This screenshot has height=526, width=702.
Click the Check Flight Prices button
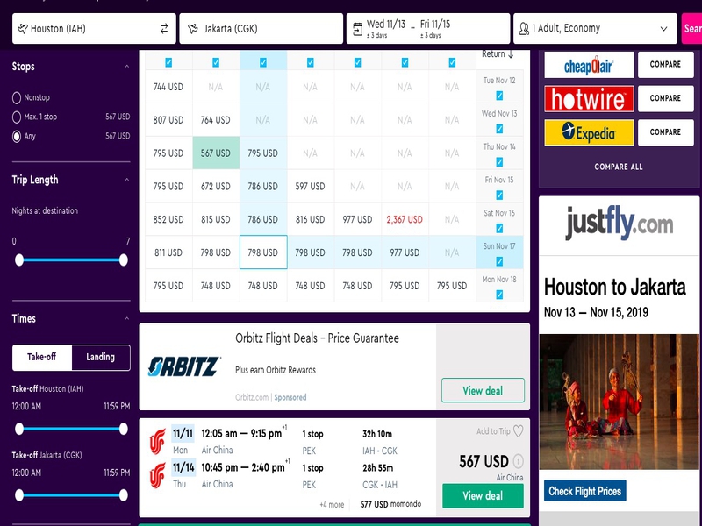(584, 491)
